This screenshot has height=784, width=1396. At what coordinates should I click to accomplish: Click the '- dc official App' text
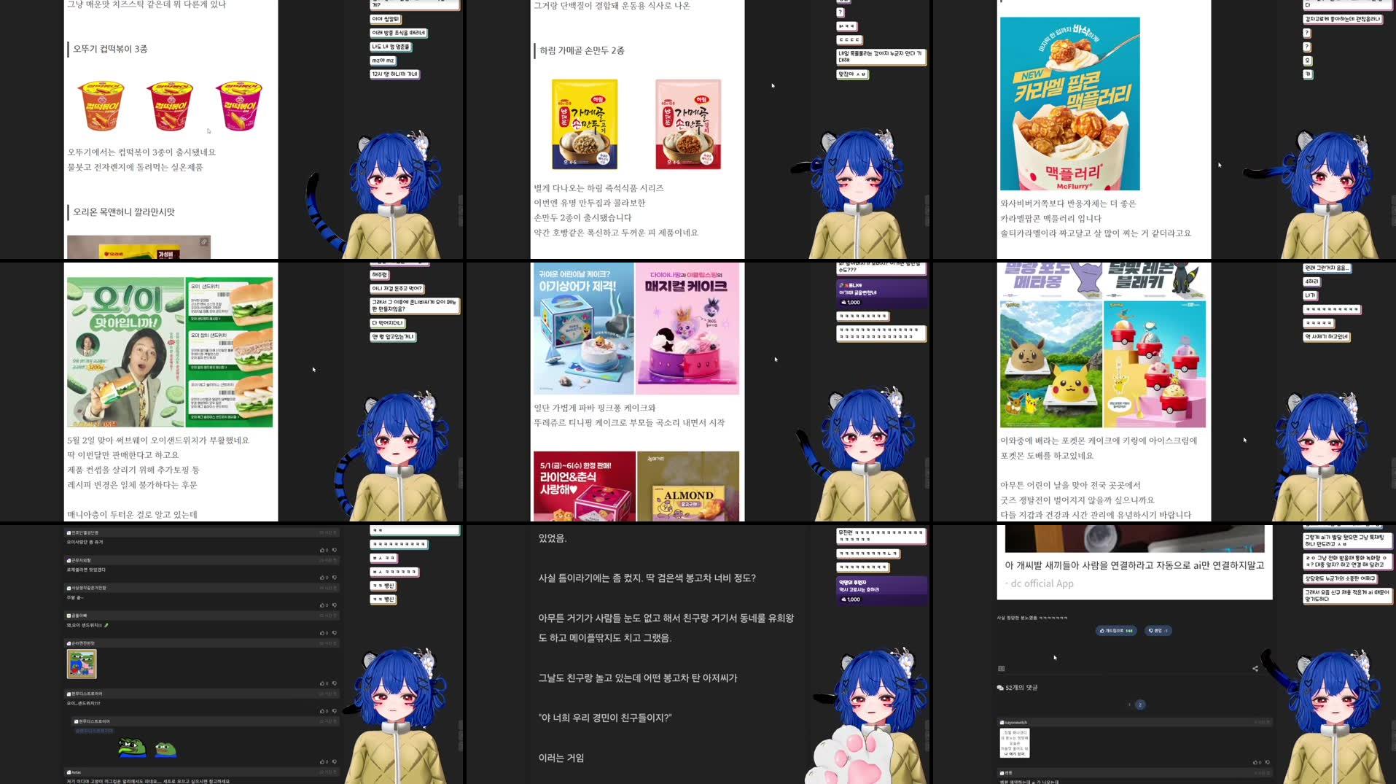(x=1039, y=583)
